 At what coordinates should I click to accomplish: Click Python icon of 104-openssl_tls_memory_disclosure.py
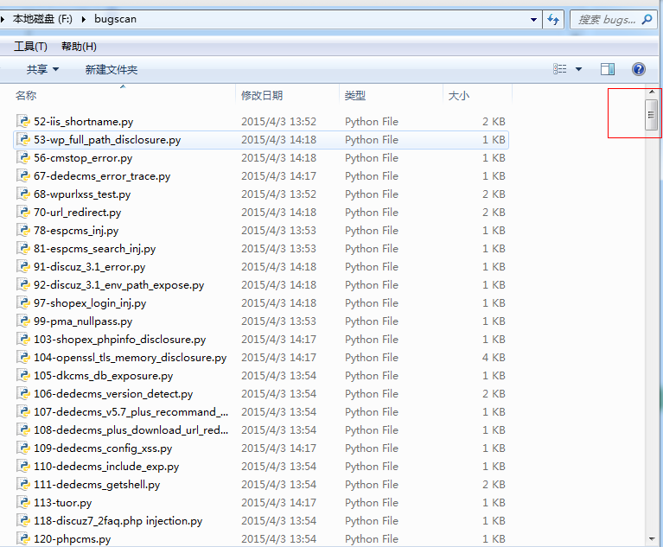(x=23, y=358)
